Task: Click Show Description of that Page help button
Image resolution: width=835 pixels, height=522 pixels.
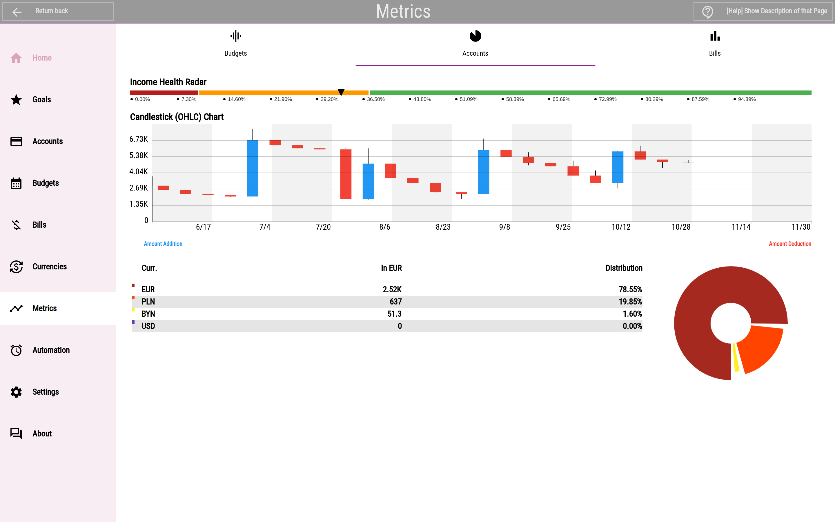Action: pos(763,11)
